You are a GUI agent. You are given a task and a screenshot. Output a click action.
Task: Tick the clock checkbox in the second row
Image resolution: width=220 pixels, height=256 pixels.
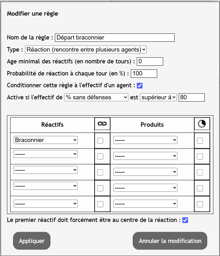tap(200, 156)
